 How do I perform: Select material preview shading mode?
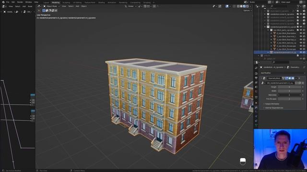244,6
